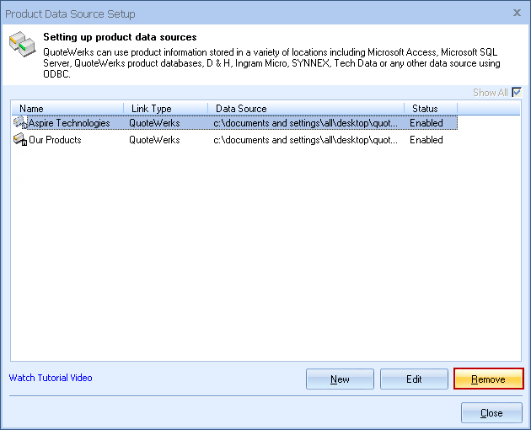Click the Aspire Technologies database icon
Image resolution: width=531 pixels, height=430 pixels.
pos(20,123)
